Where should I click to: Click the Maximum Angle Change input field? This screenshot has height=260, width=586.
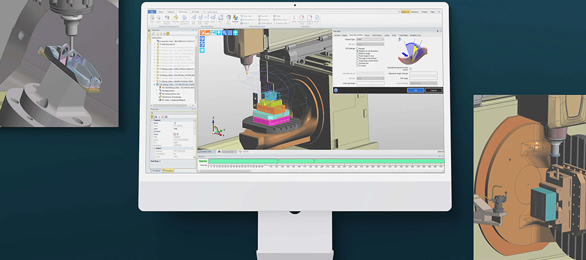(423, 73)
